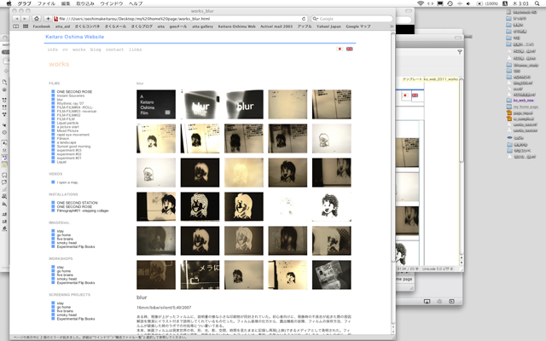546x341 pixels.
Task: Open 'Sunset good morning' film link
Action: click(73, 147)
